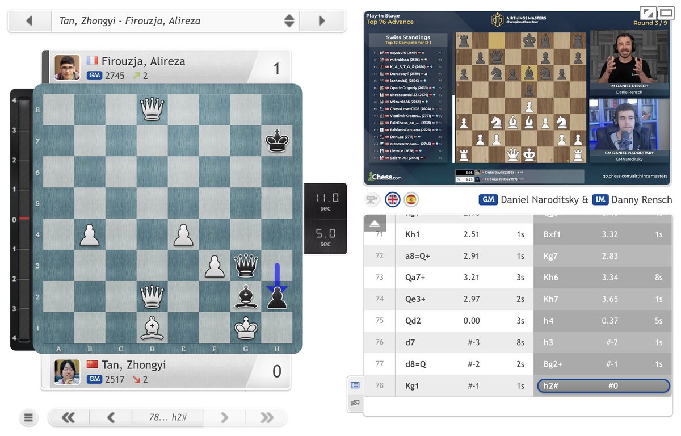
Task: Click the white bishop on d1
Action: 152,328
